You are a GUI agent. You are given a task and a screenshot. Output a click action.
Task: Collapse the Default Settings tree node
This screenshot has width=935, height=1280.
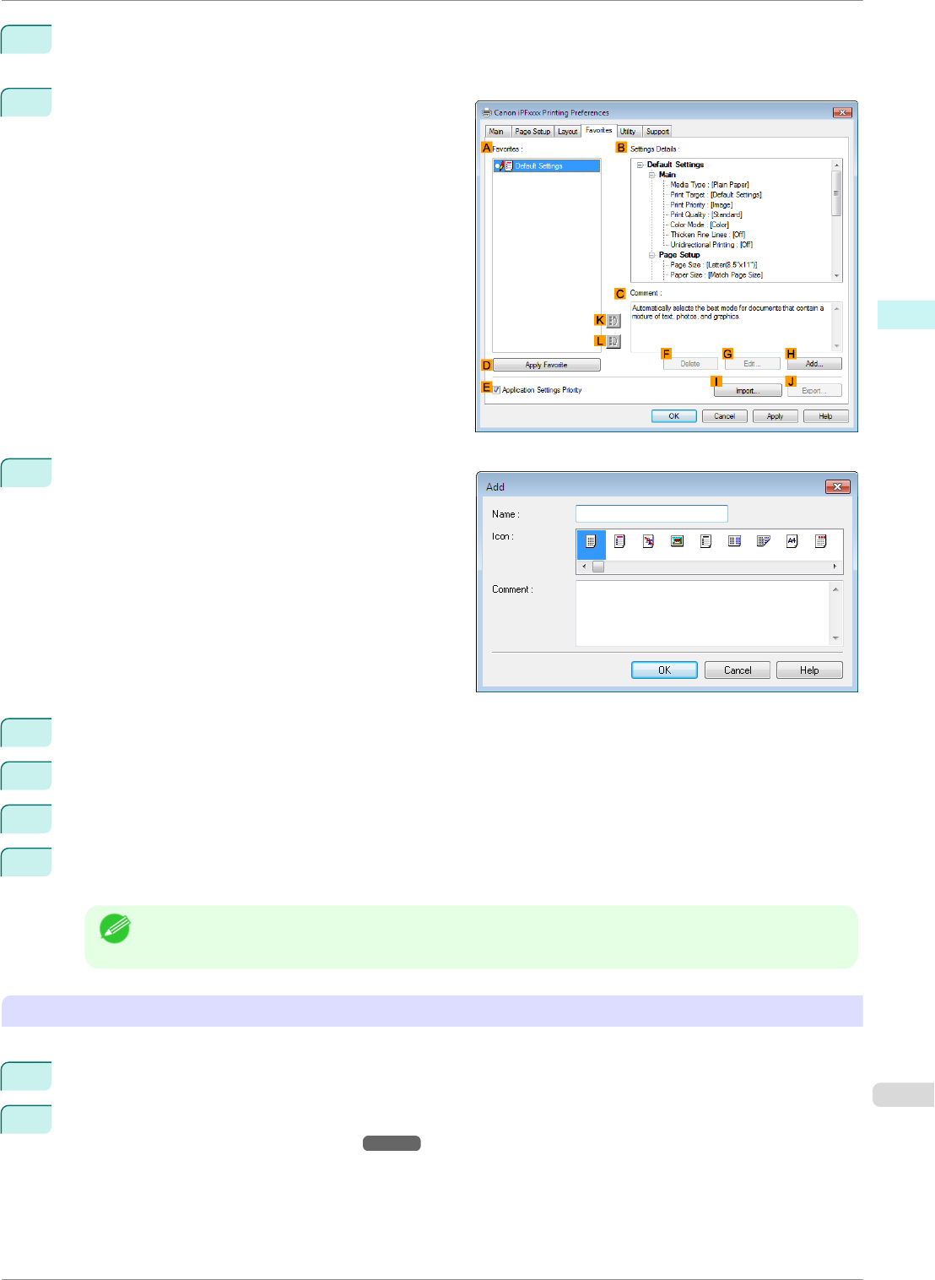pyautogui.click(x=640, y=165)
